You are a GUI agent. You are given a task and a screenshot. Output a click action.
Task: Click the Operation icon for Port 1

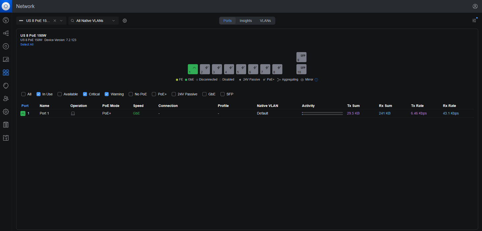click(x=73, y=114)
